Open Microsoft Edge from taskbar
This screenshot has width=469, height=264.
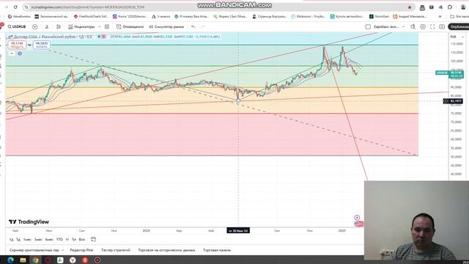(x=10, y=260)
